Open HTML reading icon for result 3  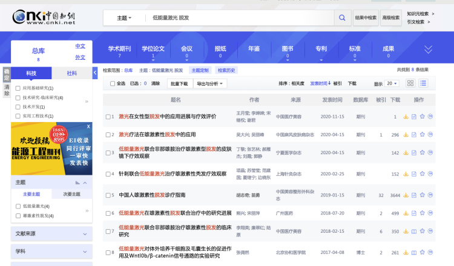pyautogui.click(x=414, y=153)
